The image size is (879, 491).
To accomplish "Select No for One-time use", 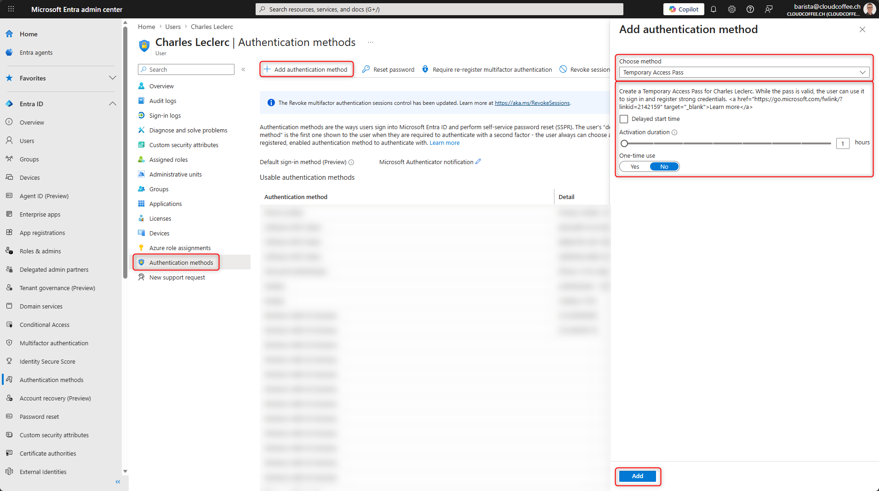I will pyautogui.click(x=664, y=167).
